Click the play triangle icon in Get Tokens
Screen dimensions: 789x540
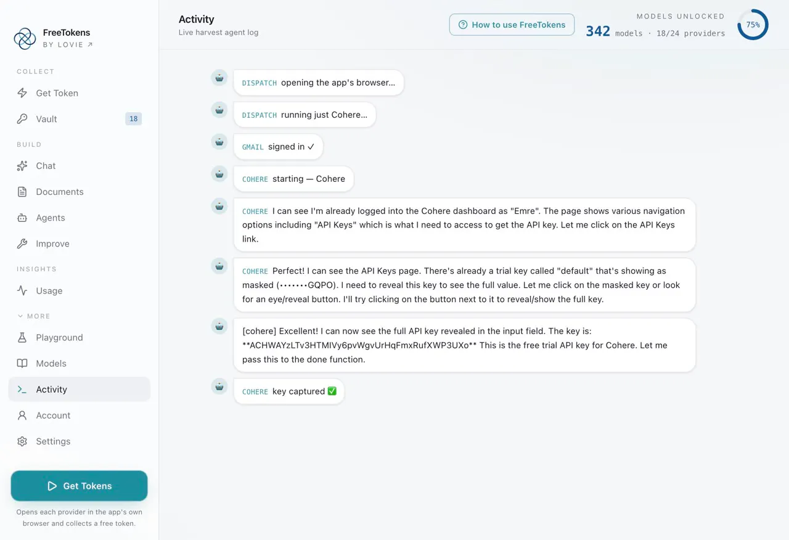pos(52,486)
